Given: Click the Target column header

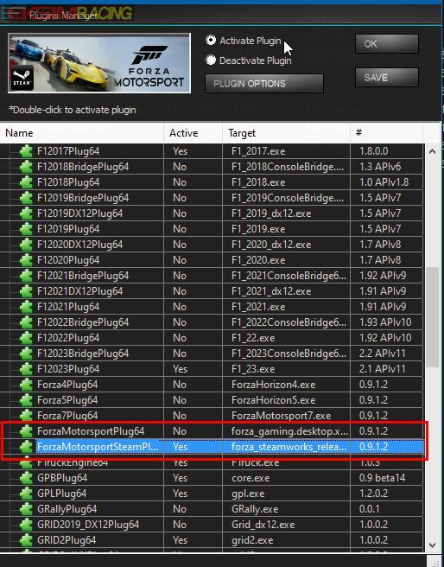Looking at the screenshot, I should point(286,133).
